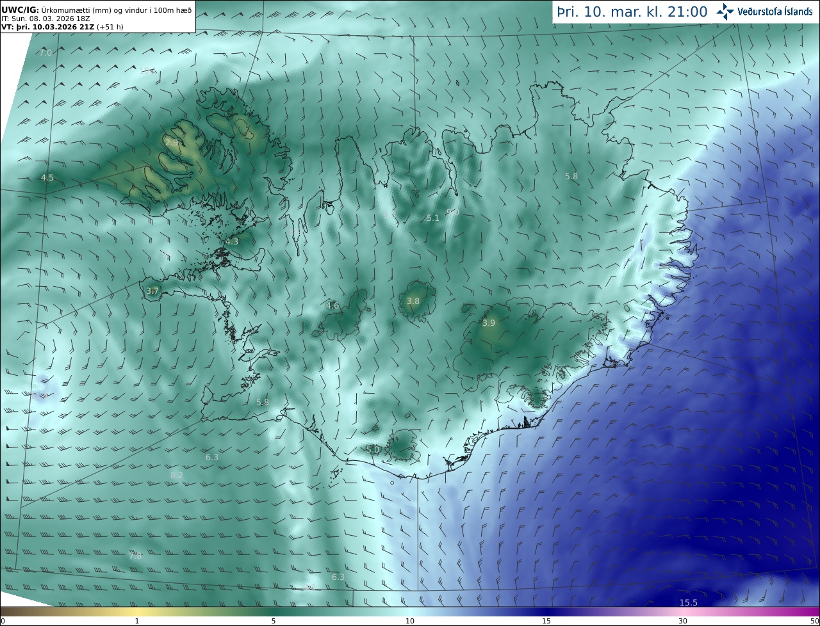
Task: Click the colorbar tick label 10
Action: coord(410,621)
